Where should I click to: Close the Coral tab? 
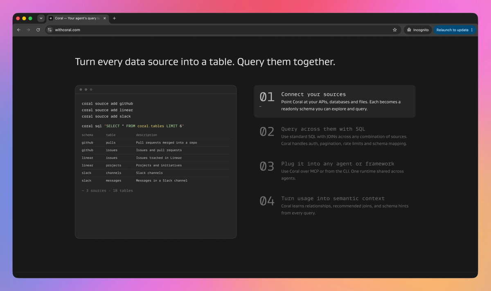105,18
